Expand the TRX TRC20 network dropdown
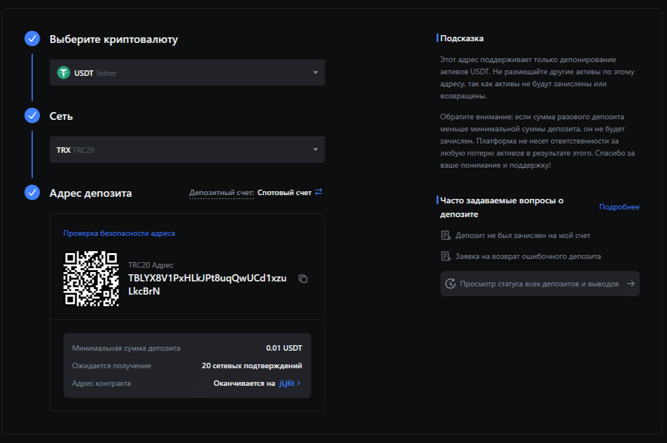Image resolution: width=667 pixels, height=443 pixels. tap(187, 149)
